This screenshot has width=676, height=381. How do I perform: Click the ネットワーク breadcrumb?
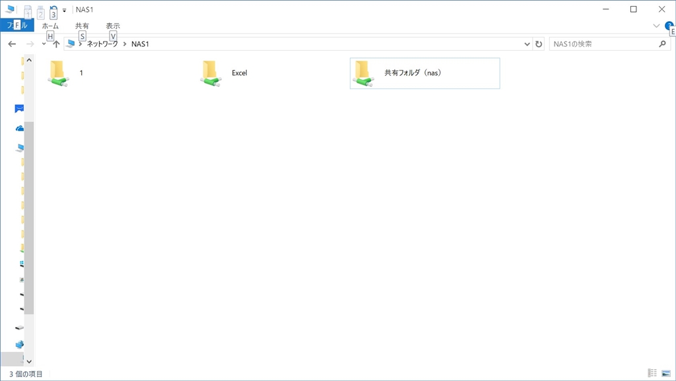(x=102, y=44)
